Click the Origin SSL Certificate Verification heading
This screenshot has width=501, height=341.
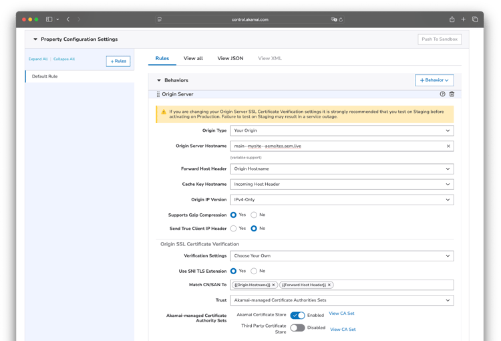pos(199,244)
